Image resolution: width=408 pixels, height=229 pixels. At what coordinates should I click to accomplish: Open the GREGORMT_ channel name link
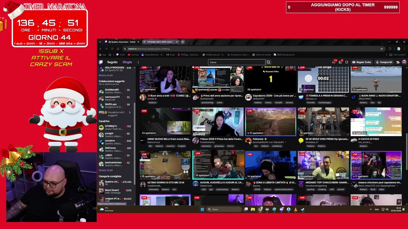[364, 99]
